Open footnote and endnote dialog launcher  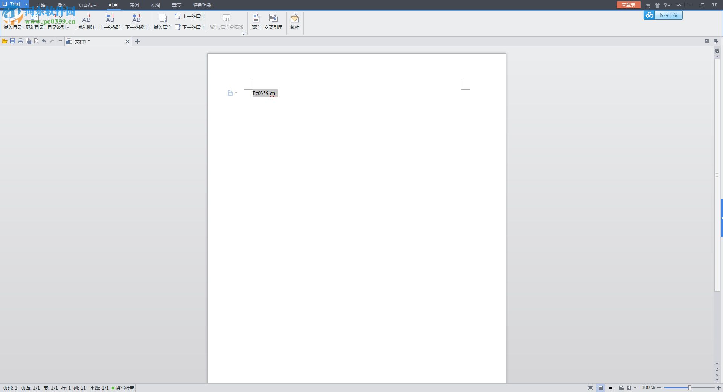point(243,34)
